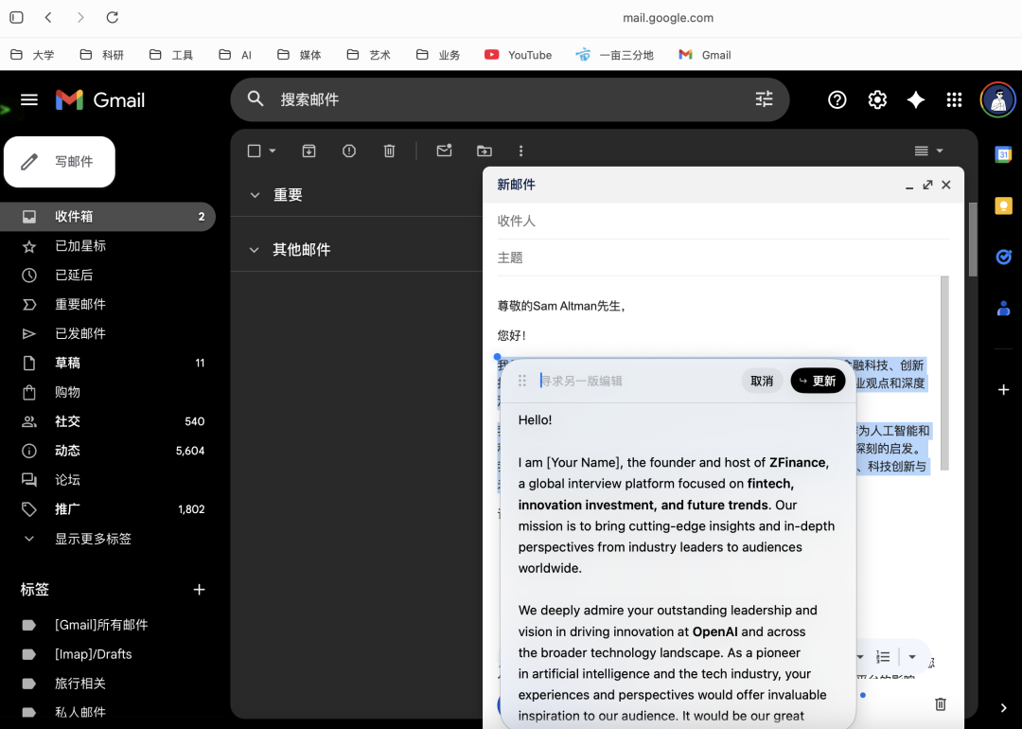
Task: Open the Gmail bookmark
Action: tap(705, 55)
